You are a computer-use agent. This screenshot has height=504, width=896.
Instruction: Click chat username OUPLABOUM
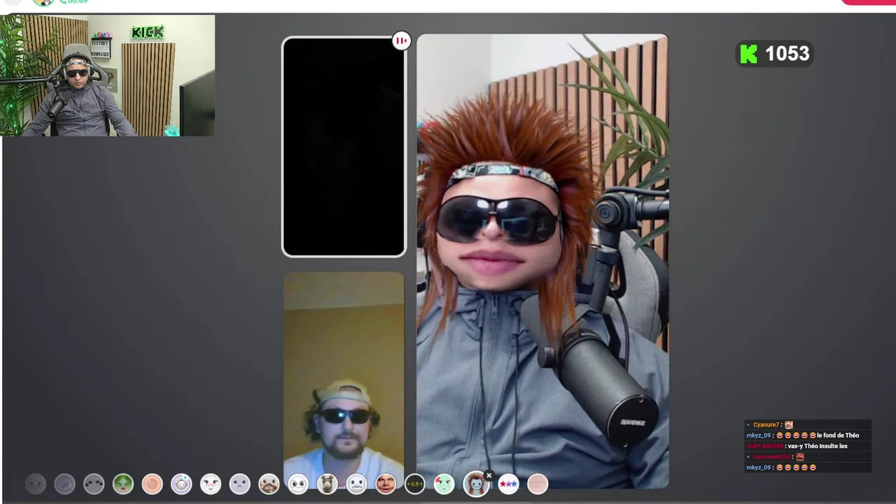point(764,446)
